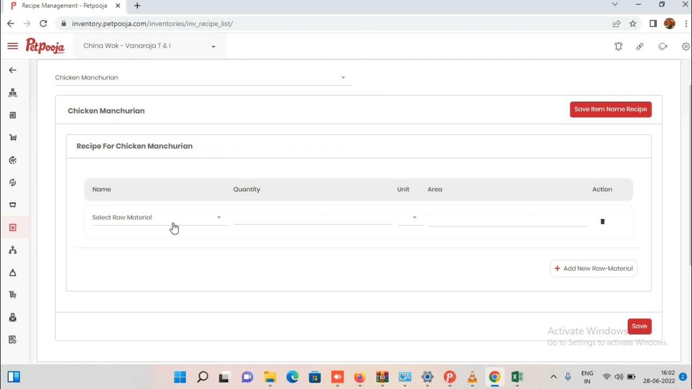Image resolution: width=692 pixels, height=389 pixels.
Task: Open the stacked boxes icon in sidebar
Action: coord(12,93)
